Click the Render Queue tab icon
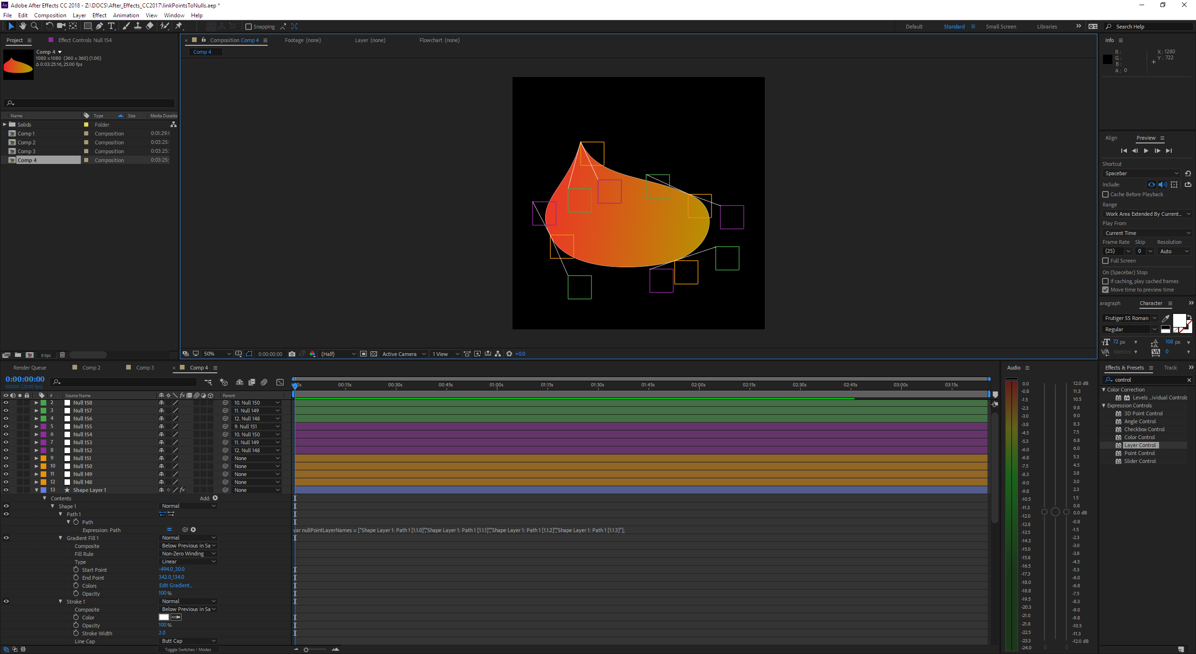 31,367
